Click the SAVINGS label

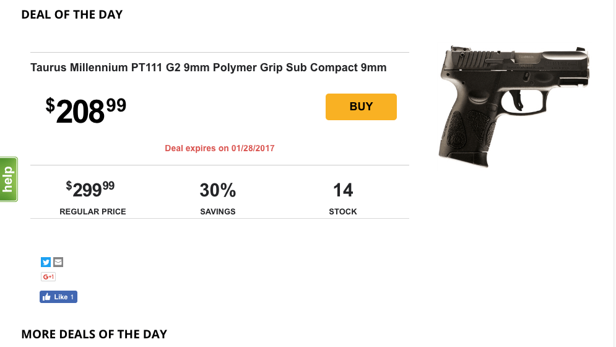tap(218, 212)
